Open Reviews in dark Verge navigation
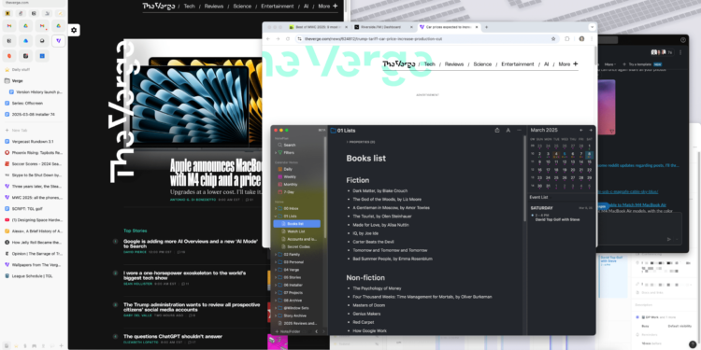Image resolution: width=701 pixels, height=350 pixels. coord(214,7)
